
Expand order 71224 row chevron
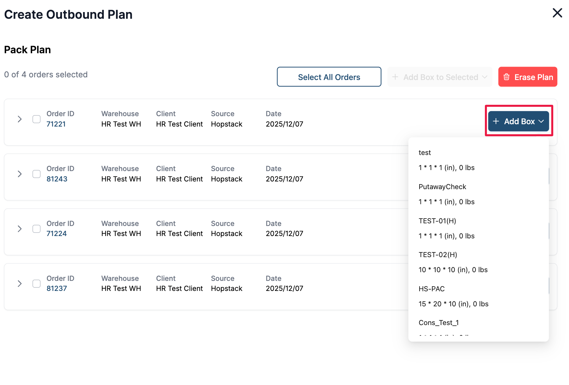[x=20, y=229]
